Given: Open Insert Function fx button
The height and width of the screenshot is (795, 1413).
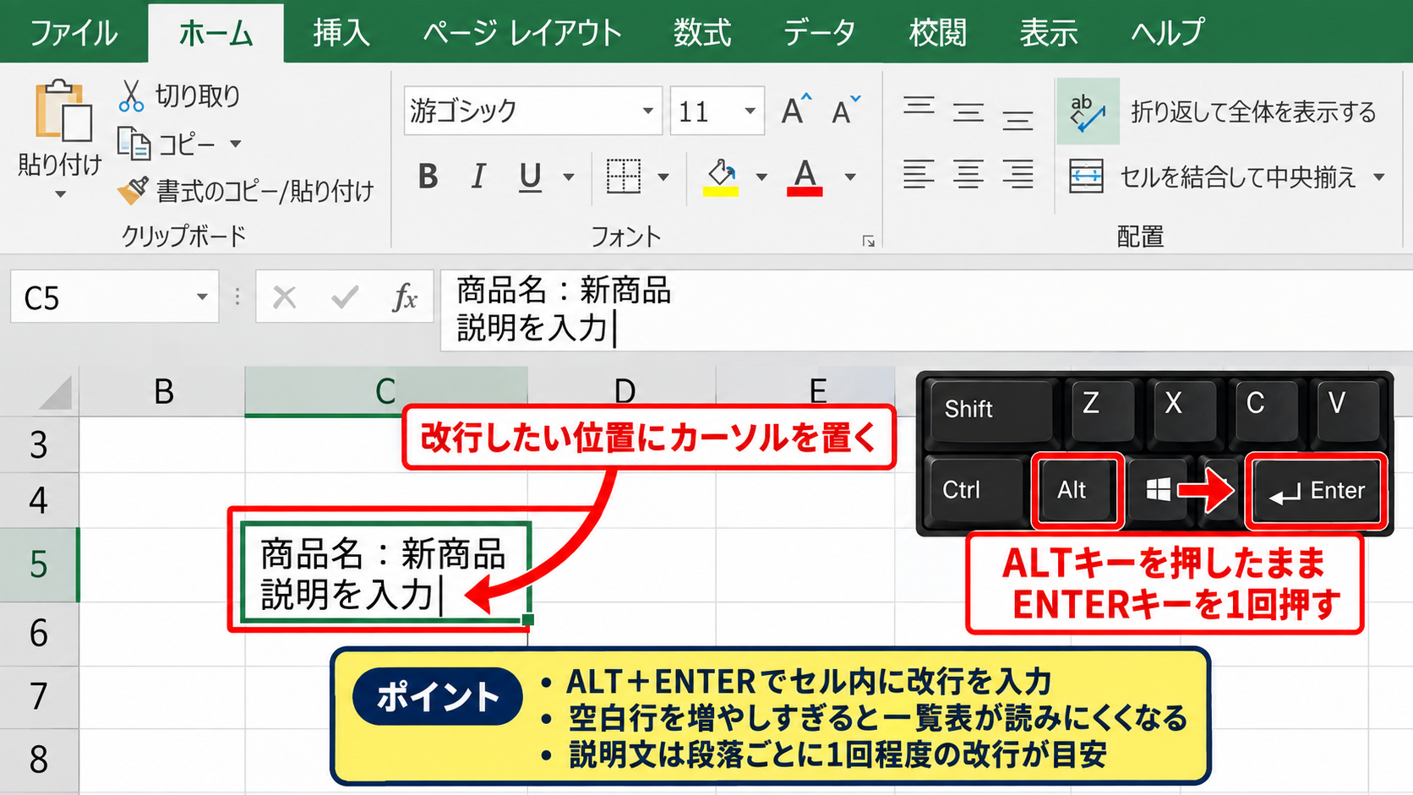Looking at the screenshot, I should (x=405, y=297).
